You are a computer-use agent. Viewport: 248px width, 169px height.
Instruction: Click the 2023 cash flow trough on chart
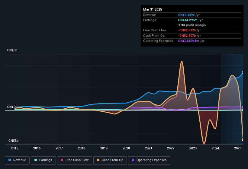tap(204, 143)
